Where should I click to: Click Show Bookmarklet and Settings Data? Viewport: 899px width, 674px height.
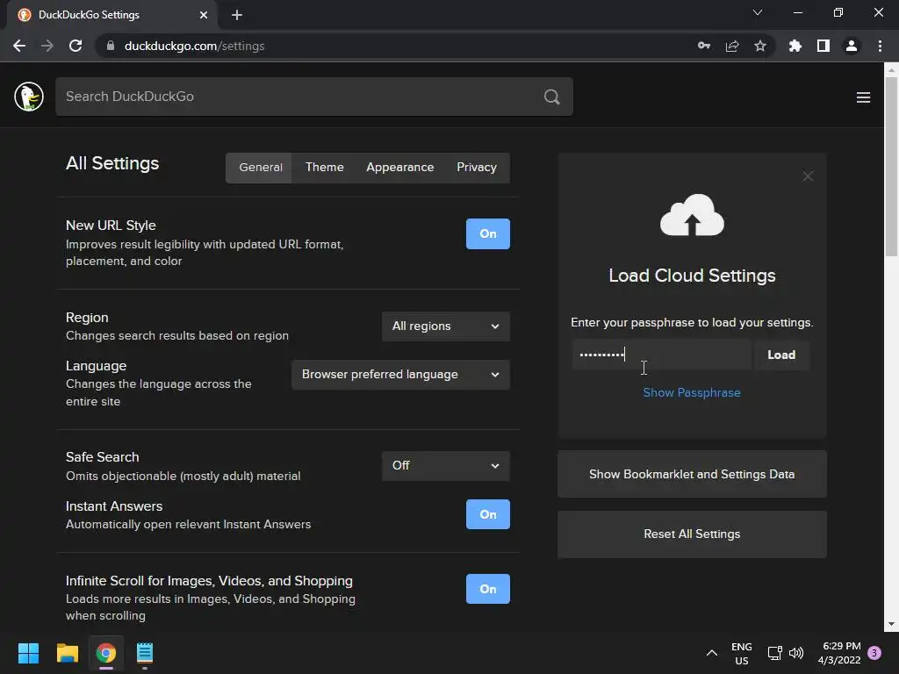coord(692,474)
